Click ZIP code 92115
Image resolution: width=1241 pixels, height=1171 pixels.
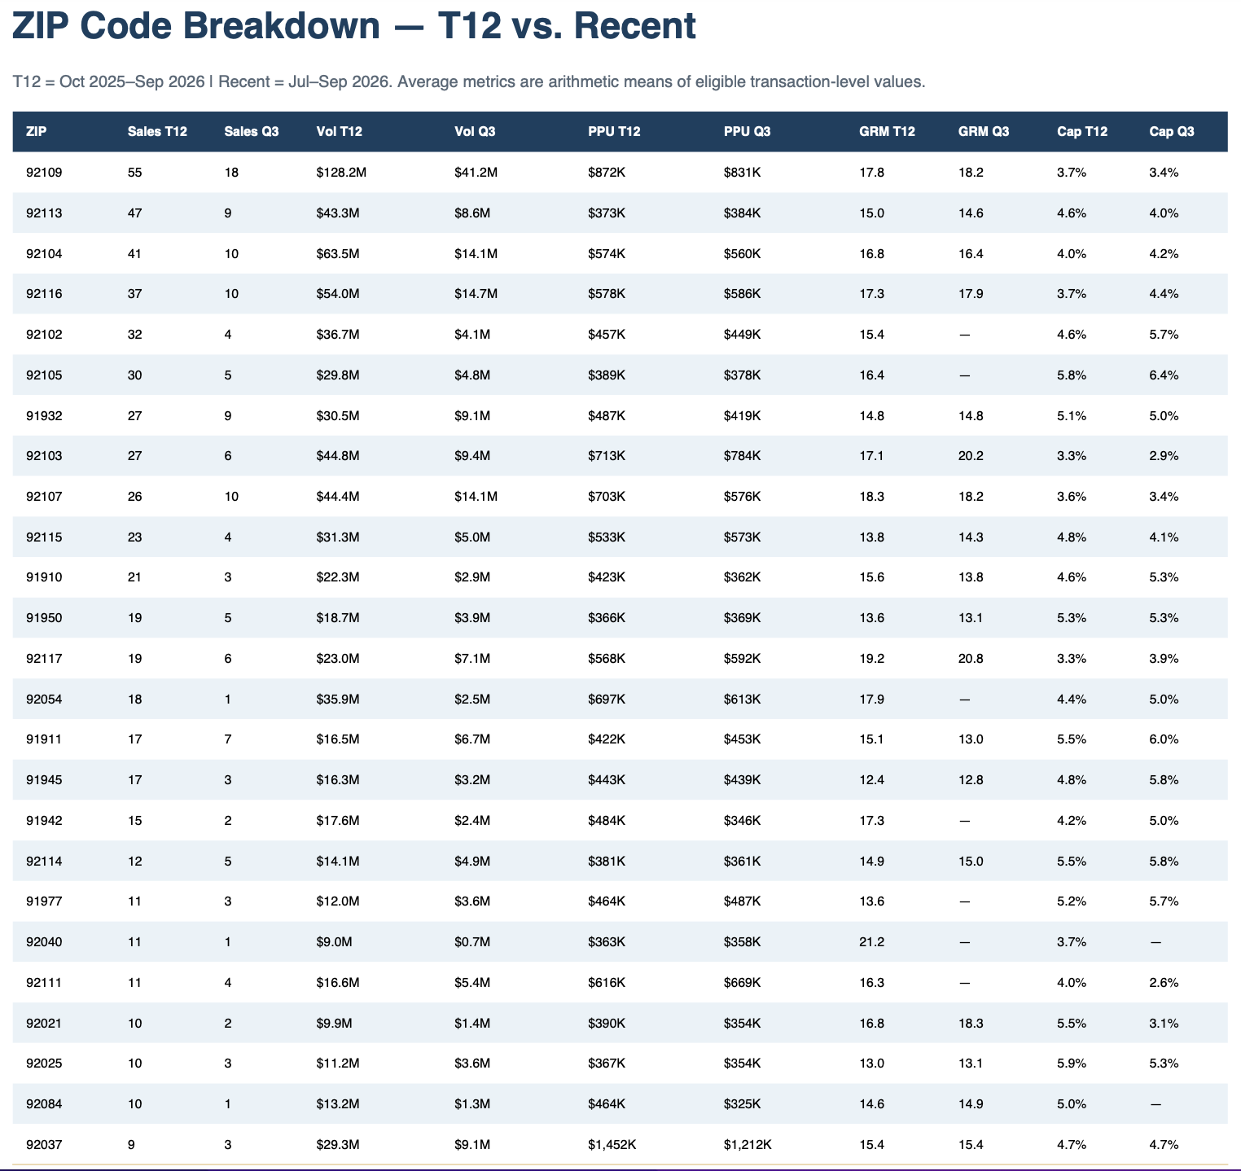click(44, 537)
